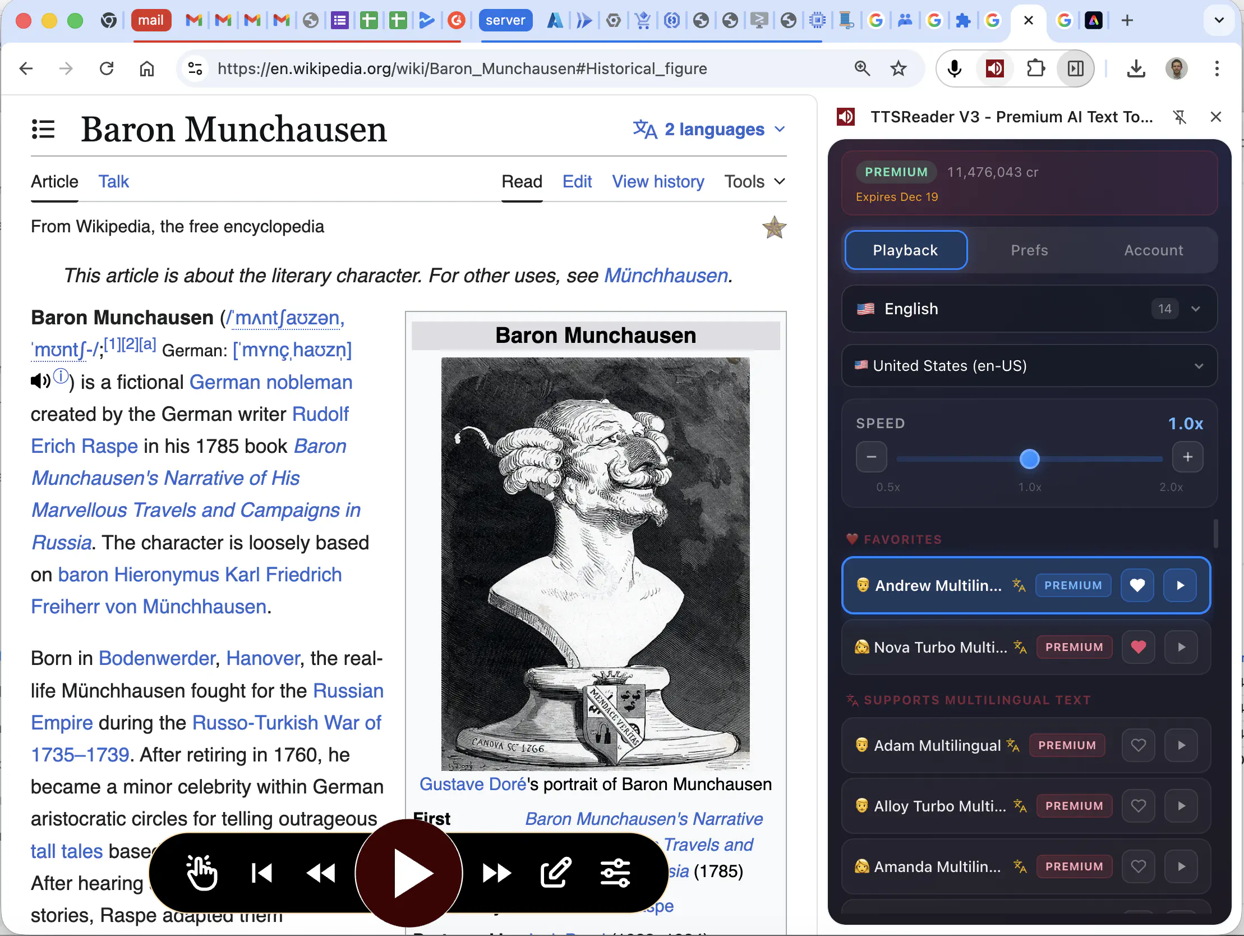Open the sliders settings icon in floating player
1244x936 pixels.
point(615,873)
